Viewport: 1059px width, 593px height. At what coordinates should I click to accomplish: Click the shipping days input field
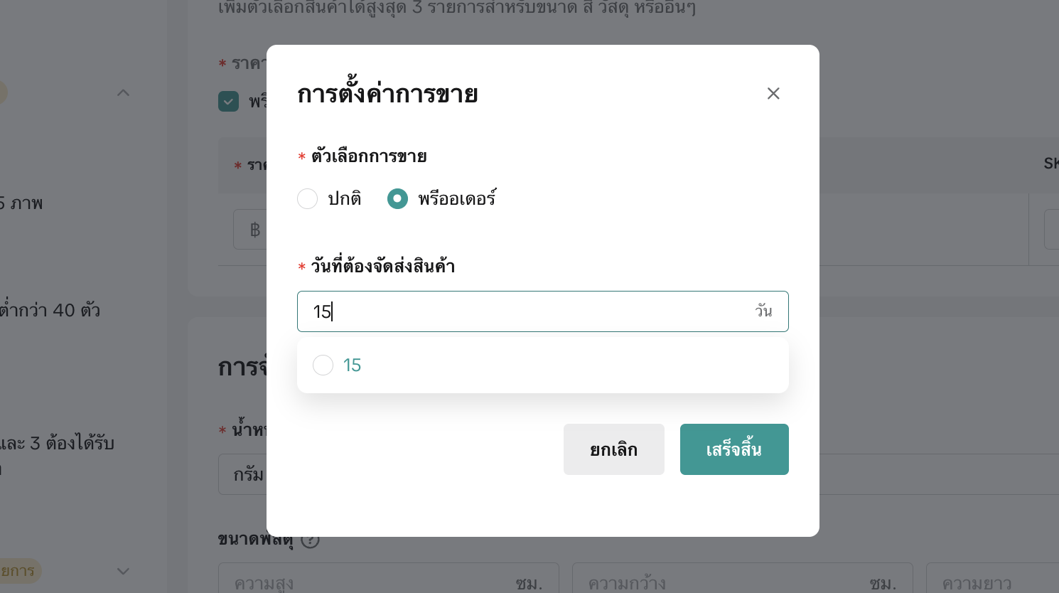pyautogui.click(x=526, y=311)
